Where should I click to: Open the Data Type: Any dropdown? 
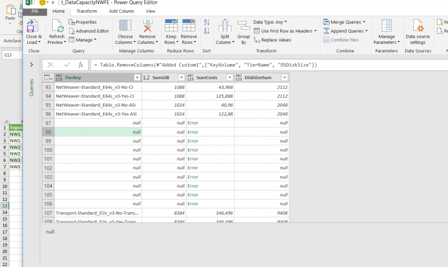pyautogui.click(x=270, y=22)
